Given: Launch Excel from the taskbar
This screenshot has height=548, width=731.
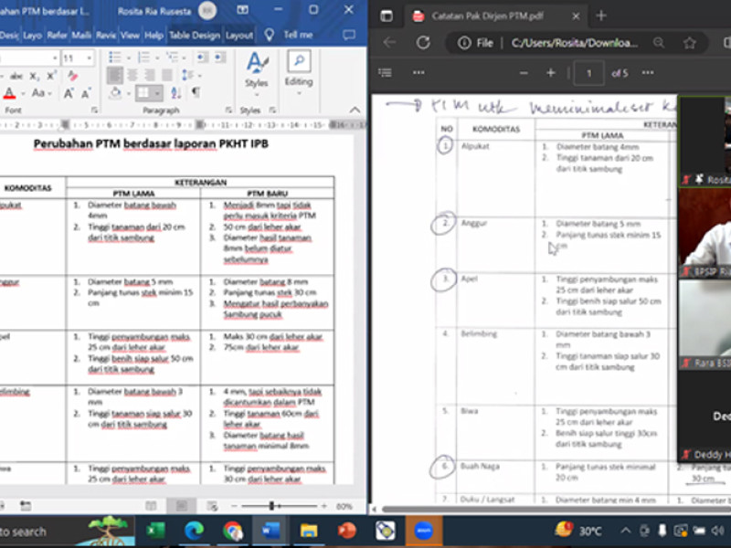Looking at the screenshot, I should 155,531.
